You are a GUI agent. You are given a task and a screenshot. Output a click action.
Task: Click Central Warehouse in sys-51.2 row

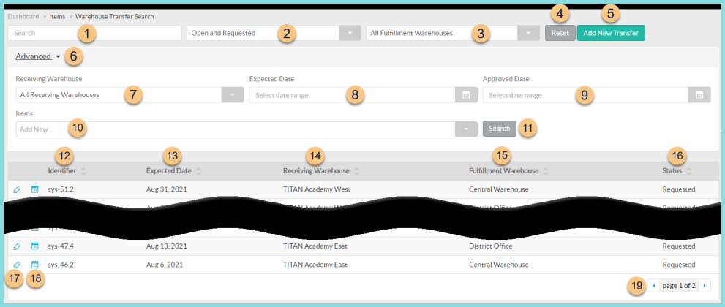pos(499,189)
